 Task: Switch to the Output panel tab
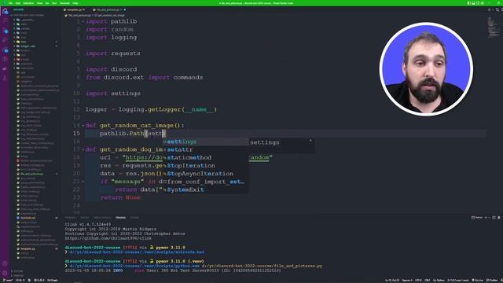[x=85, y=218]
